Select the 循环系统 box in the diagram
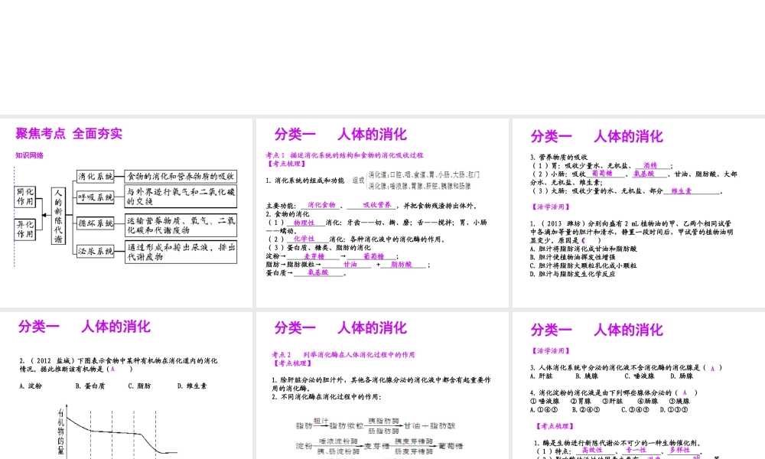The height and width of the screenshot is (459, 765). (x=95, y=223)
